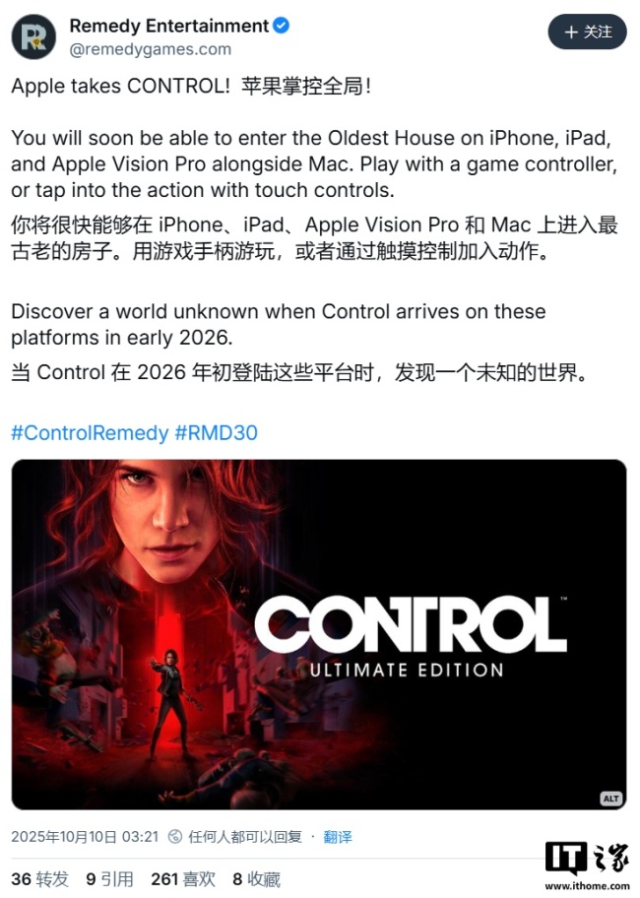Open the #RMD30 hashtag

[216, 432]
